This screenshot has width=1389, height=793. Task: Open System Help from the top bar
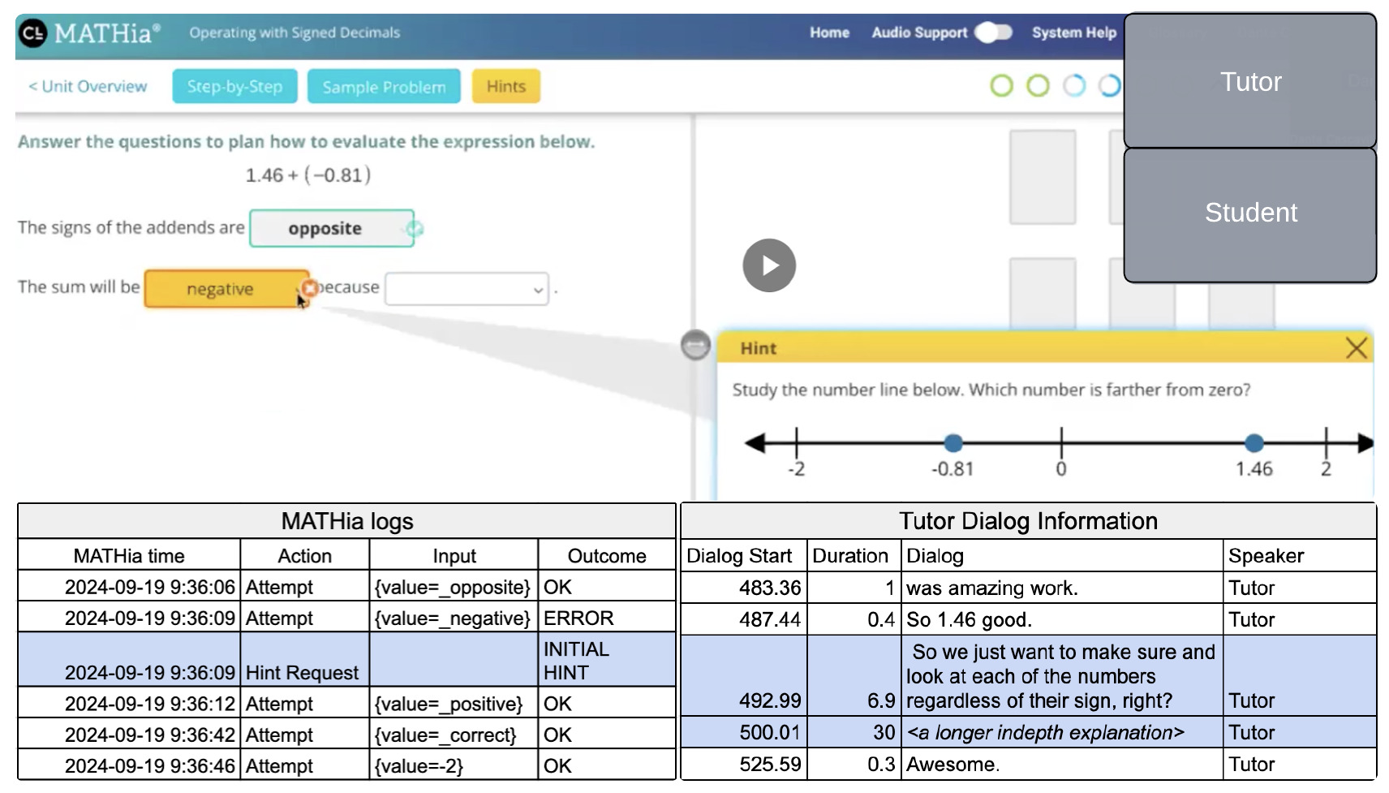pos(1073,32)
